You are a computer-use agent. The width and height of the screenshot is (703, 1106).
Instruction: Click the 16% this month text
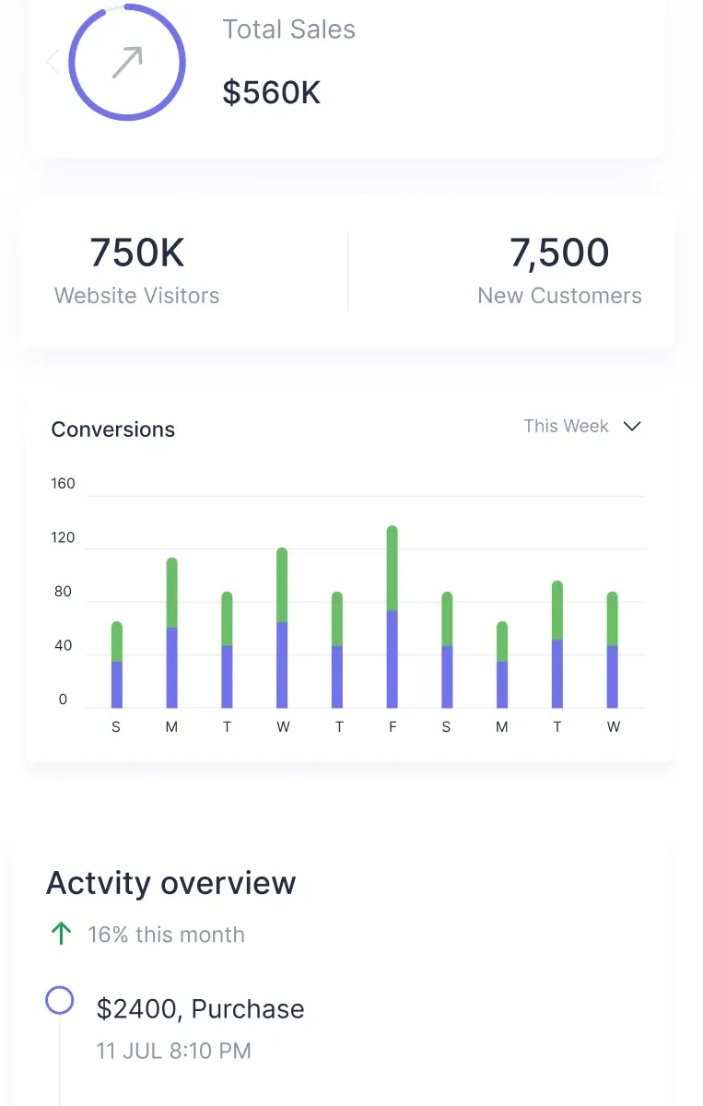coord(166,935)
